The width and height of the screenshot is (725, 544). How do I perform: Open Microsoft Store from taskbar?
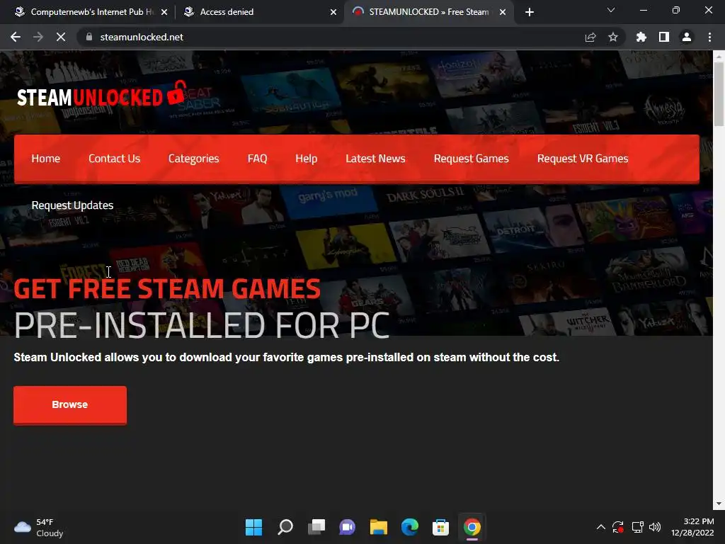[440, 527]
